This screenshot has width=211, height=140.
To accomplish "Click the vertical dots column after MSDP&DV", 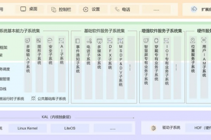I will [x=130, y=68].
